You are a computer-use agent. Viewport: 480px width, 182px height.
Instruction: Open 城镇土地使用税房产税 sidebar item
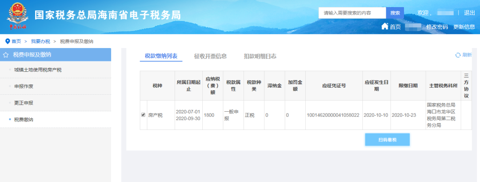click(x=38, y=70)
